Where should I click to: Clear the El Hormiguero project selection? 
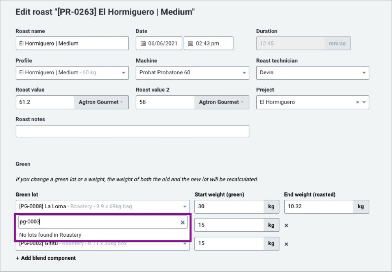[x=357, y=102]
